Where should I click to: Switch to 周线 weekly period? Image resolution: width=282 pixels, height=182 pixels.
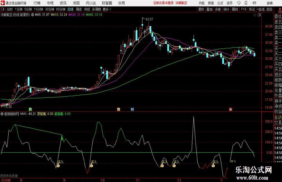[x=78, y=9]
